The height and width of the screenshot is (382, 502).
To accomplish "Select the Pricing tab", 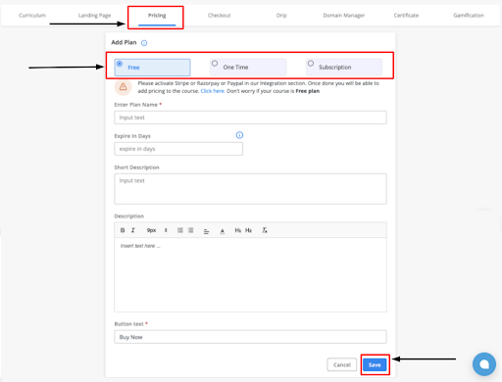I will pos(157,16).
